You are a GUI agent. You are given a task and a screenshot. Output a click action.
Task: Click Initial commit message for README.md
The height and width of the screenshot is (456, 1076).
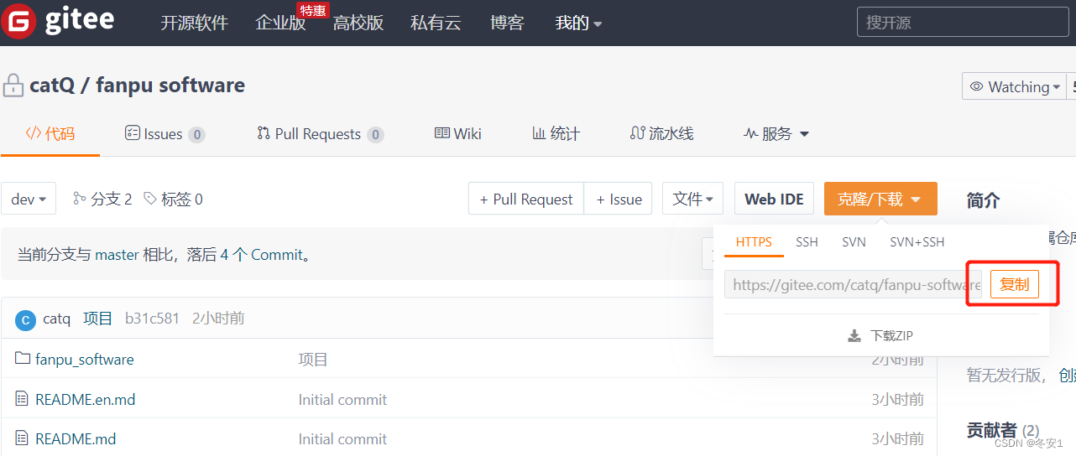(x=342, y=439)
